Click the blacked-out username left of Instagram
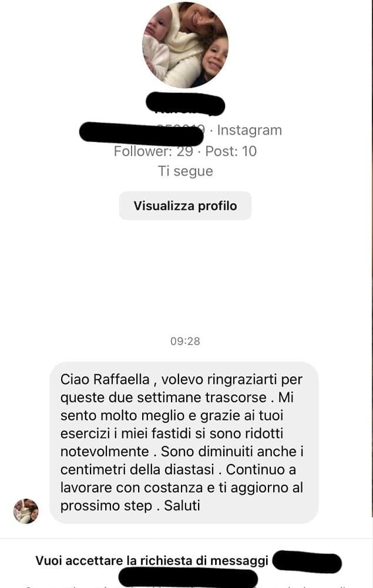 point(142,133)
